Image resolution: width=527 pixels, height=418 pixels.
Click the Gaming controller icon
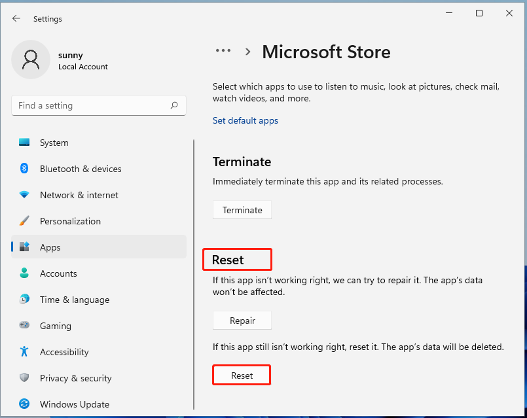tap(24, 326)
